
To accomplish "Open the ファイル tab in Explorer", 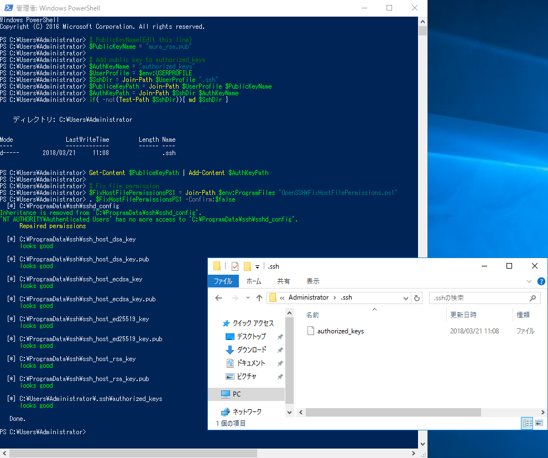I will (223, 281).
